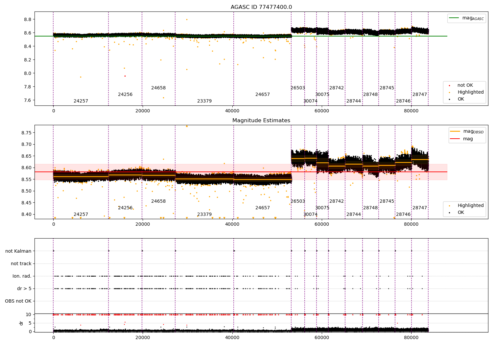This screenshot has width=493, height=345.
Task: Click obsid label 24657 in the Magnitude Estimates plot
Action: point(263,208)
